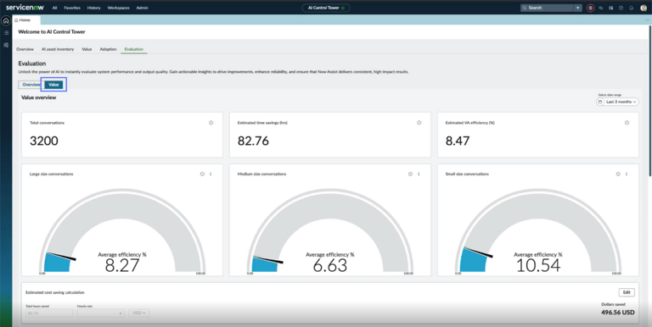
Task: Switch to the top Overview tab
Action: pos(25,49)
